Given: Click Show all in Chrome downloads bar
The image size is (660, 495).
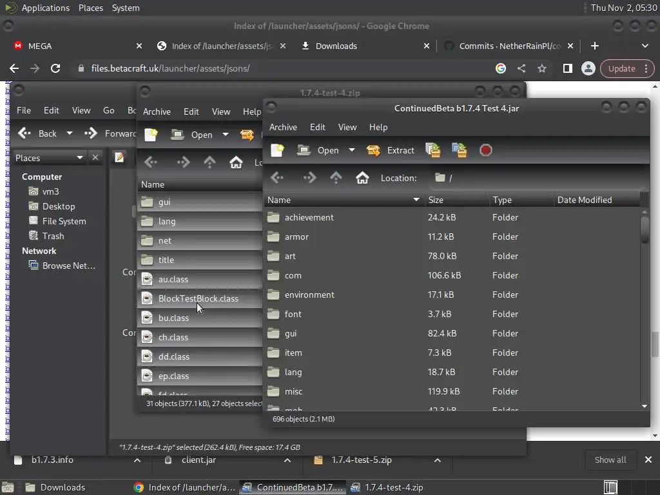Looking at the screenshot, I should coord(610,460).
